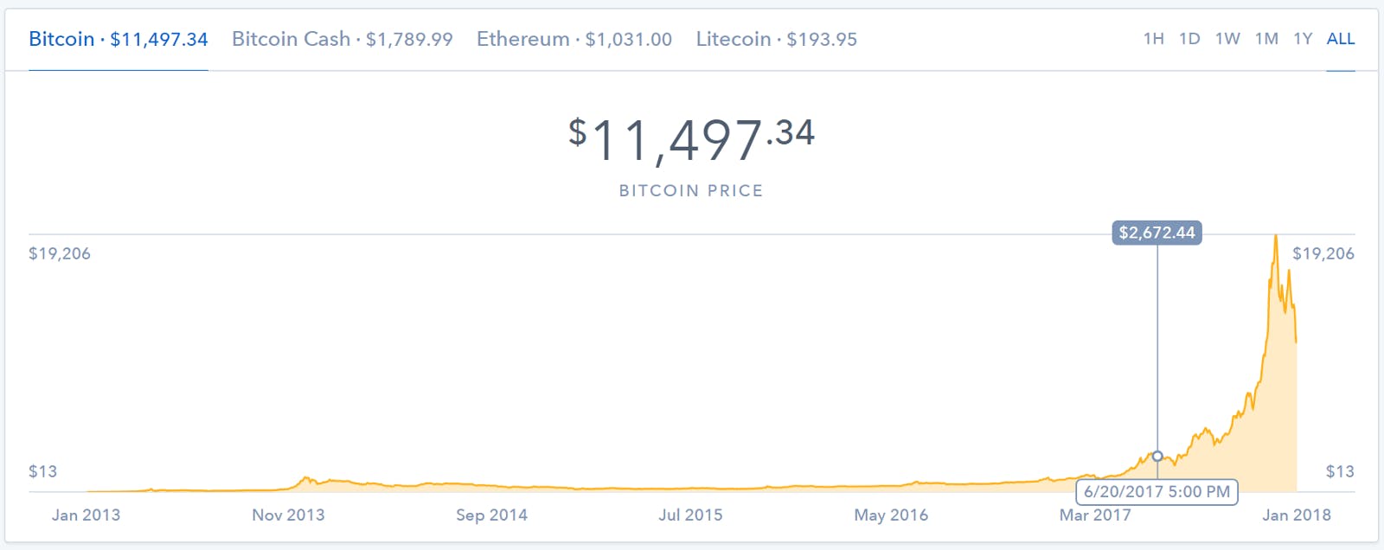Click the December 2017 price peak on the chart
Image resolution: width=1384 pixels, height=550 pixels.
[x=1277, y=235]
